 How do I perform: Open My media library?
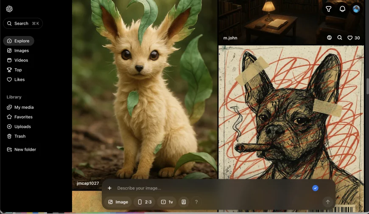click(x=20, y=107)
